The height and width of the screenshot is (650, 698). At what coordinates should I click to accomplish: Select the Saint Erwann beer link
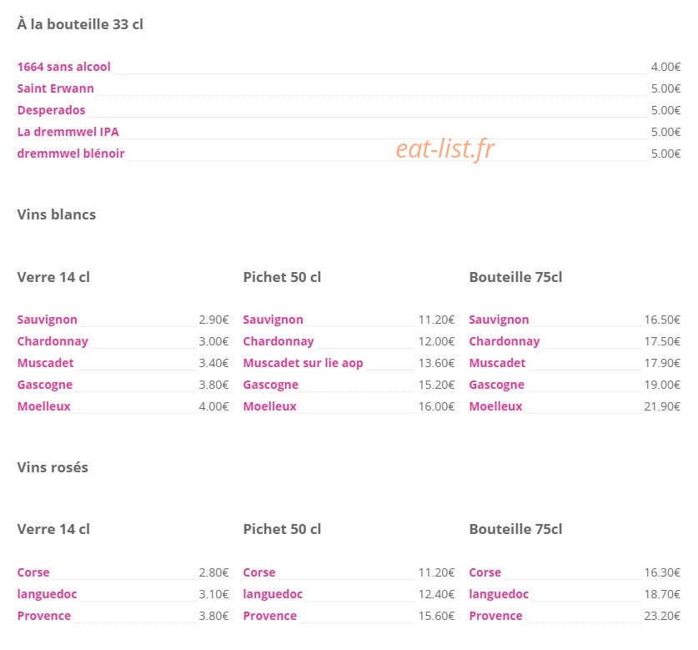[x=56, y=88]
